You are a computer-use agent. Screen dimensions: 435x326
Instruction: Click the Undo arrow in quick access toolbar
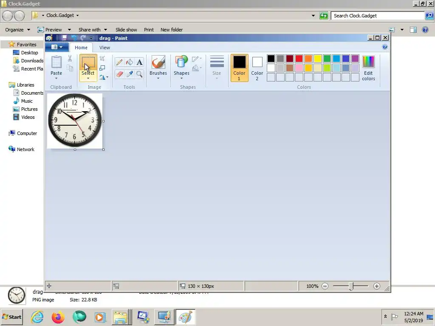(74, 38)
